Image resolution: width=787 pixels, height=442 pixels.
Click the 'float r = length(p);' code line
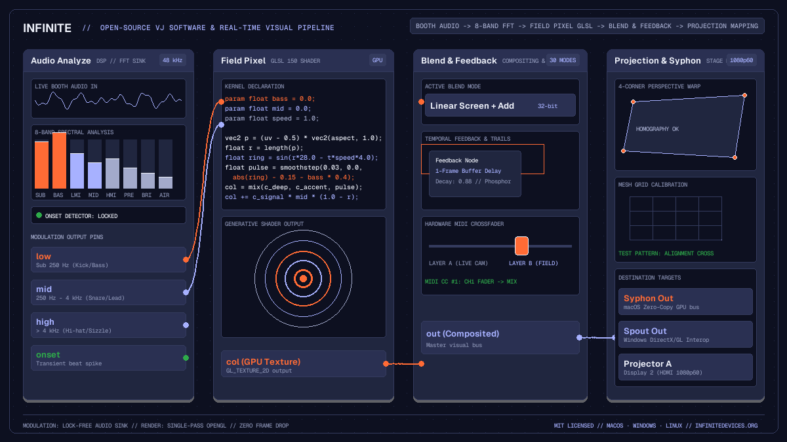[x=264, y=148]
